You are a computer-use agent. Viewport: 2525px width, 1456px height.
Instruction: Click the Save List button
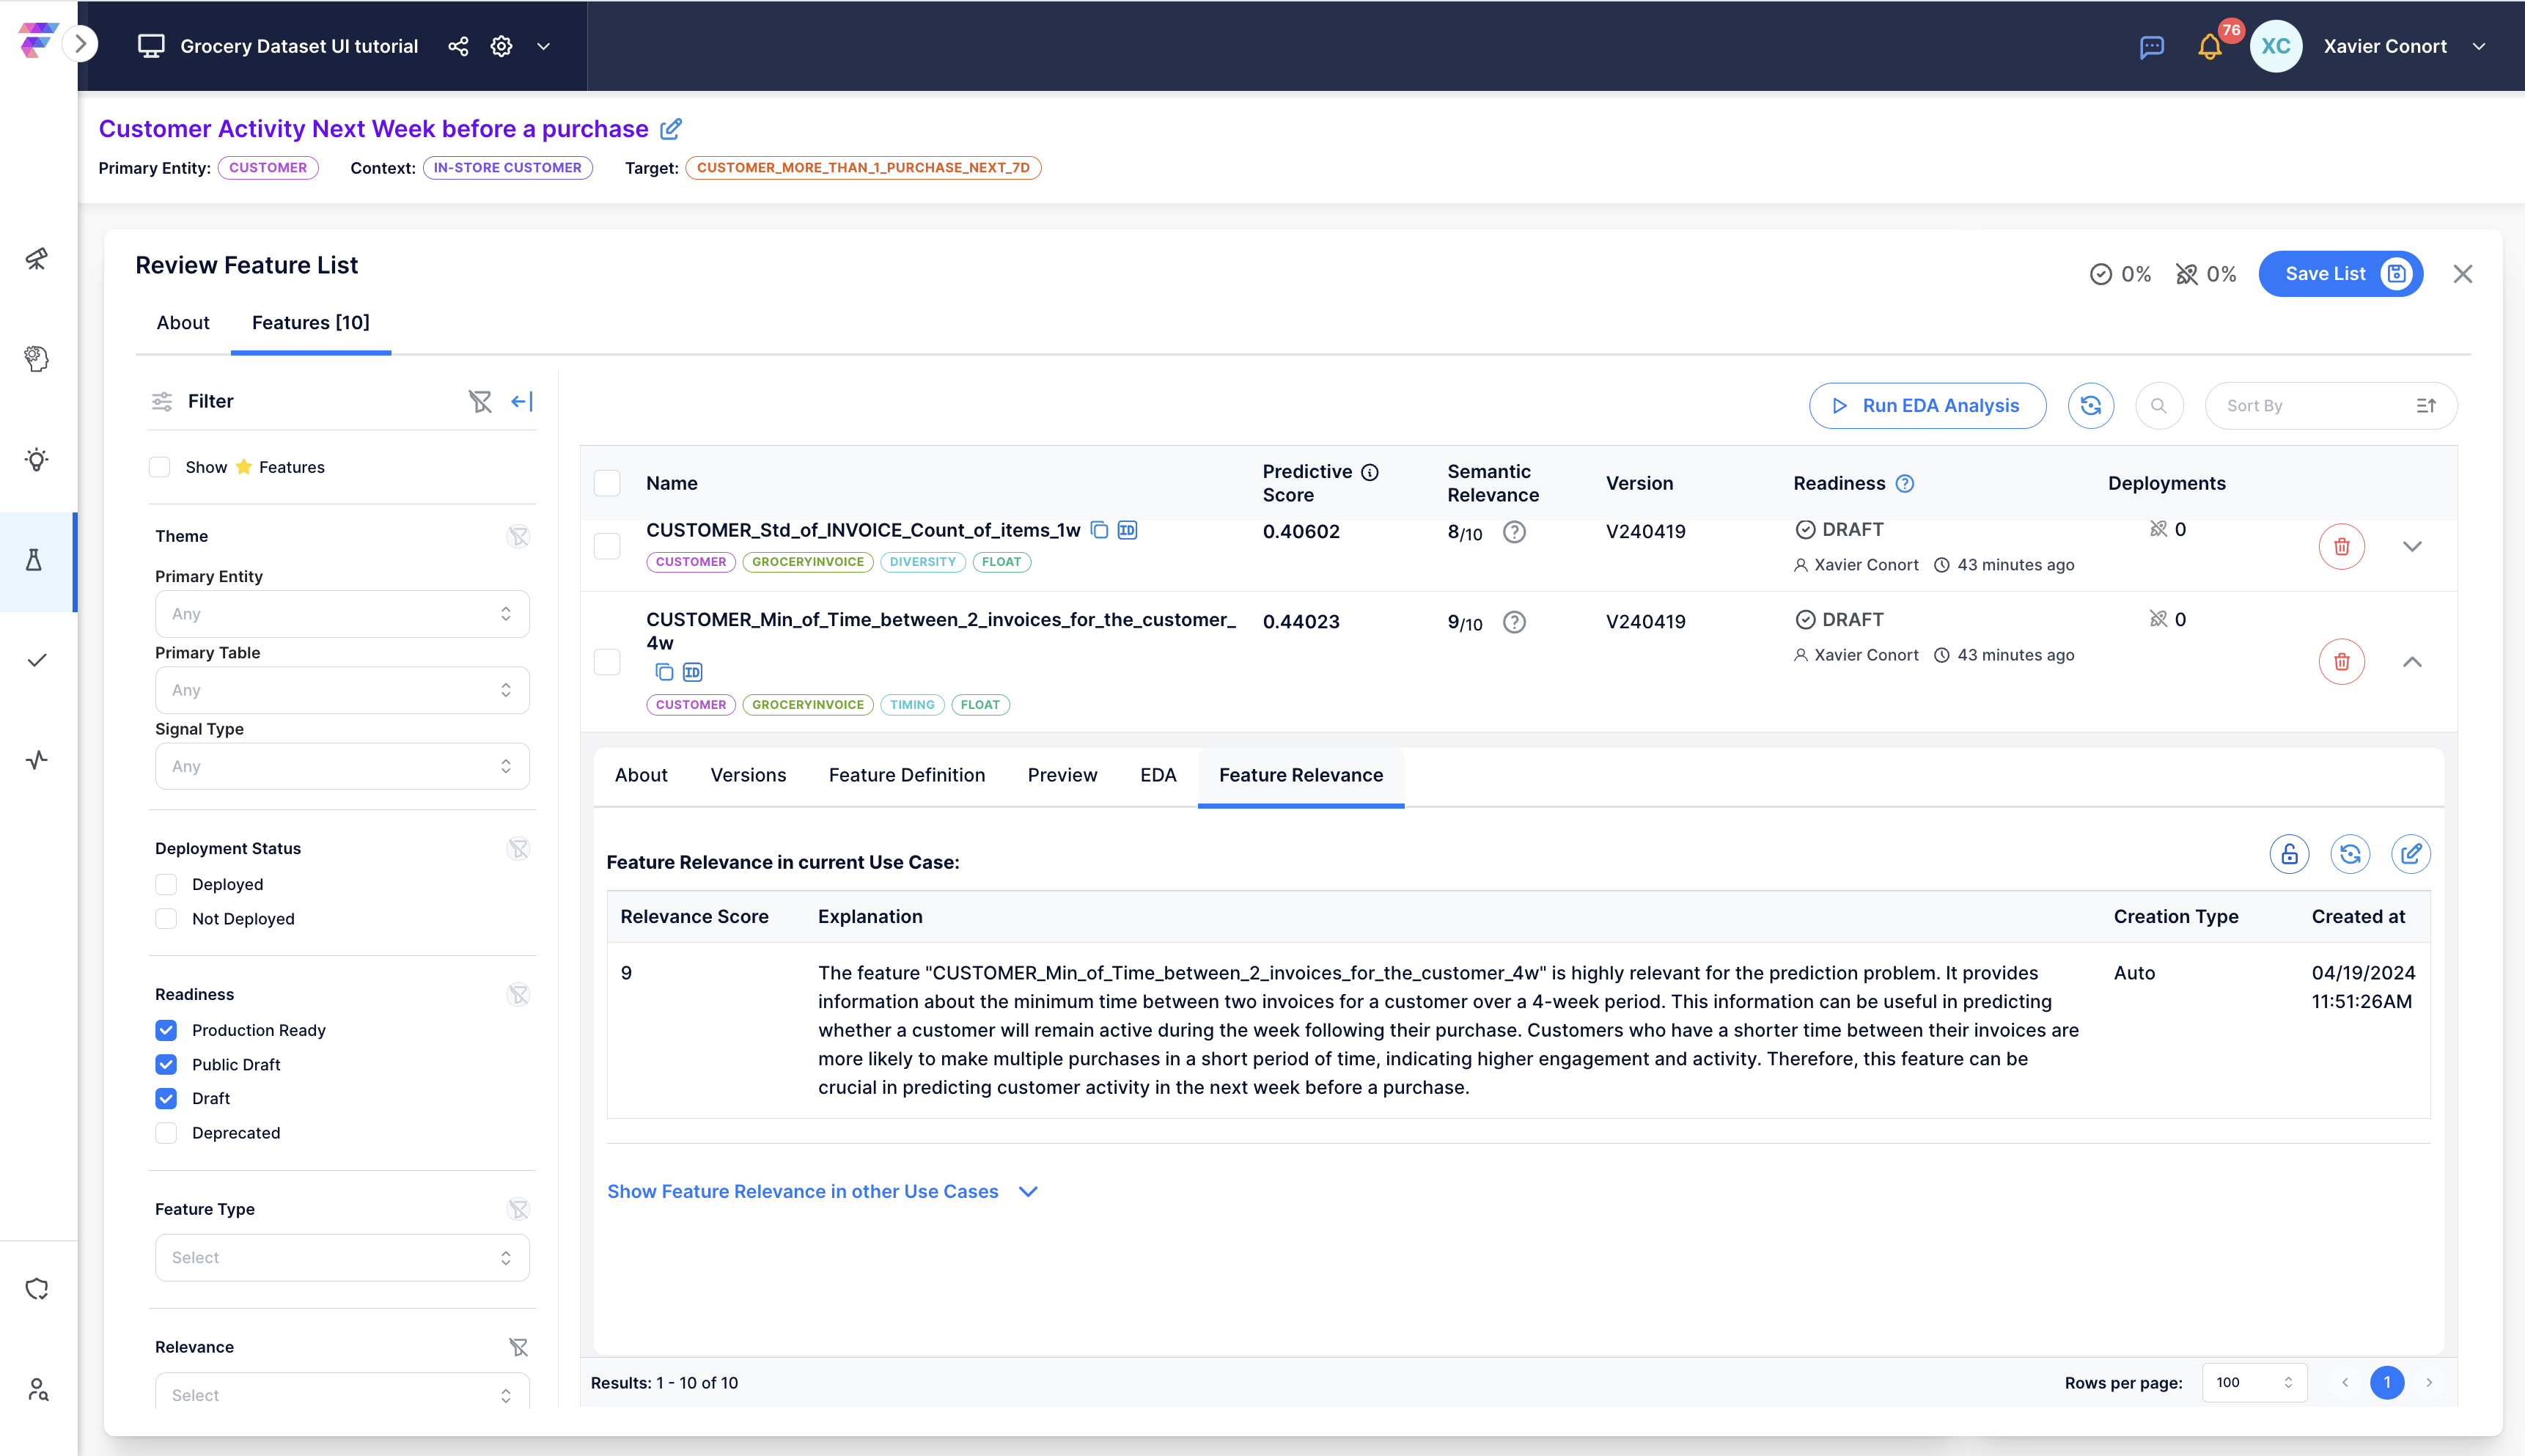pos(2340,274)
